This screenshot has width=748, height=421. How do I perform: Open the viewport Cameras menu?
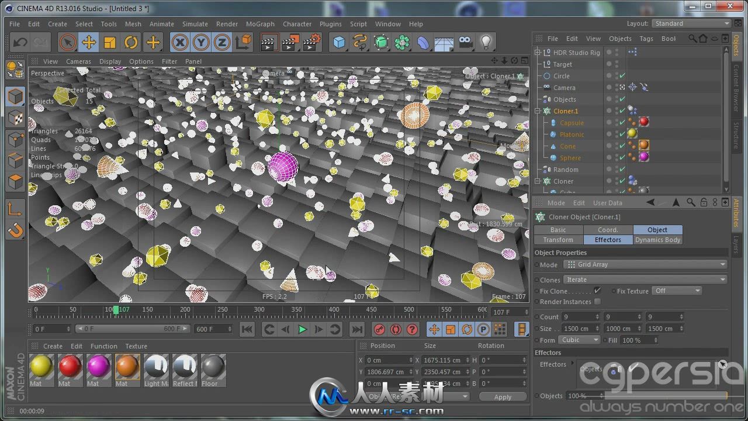[x=78, y=61]
